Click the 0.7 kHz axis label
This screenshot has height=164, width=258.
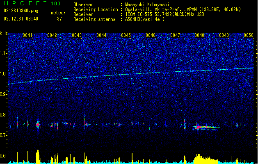click(x=3, y=135)
